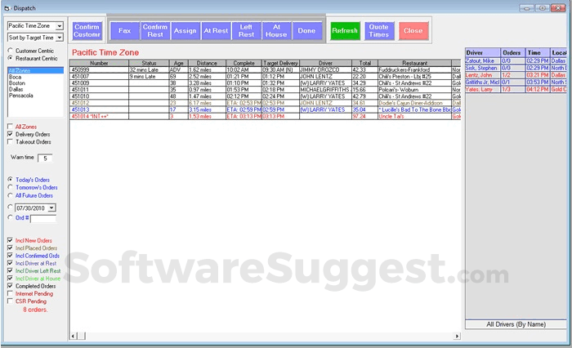The height and width of the screenshot is (348, 572).
Task: Click the Driver column header in drivers panel
Action: pos(482,52)
